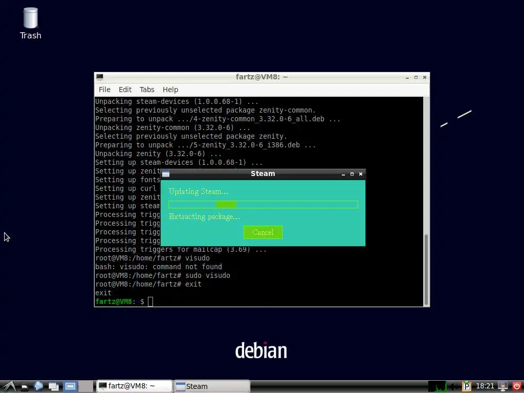Click the 'Unpacking zenity (3.32.0-6)' line

point(159,154)
